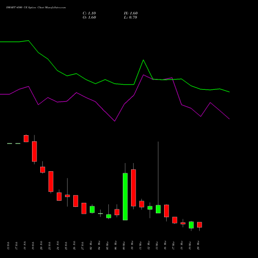Viewport: 258px width, 258px height.
Task: Click the '19 Mar' date label
Action: pos(190,245)
